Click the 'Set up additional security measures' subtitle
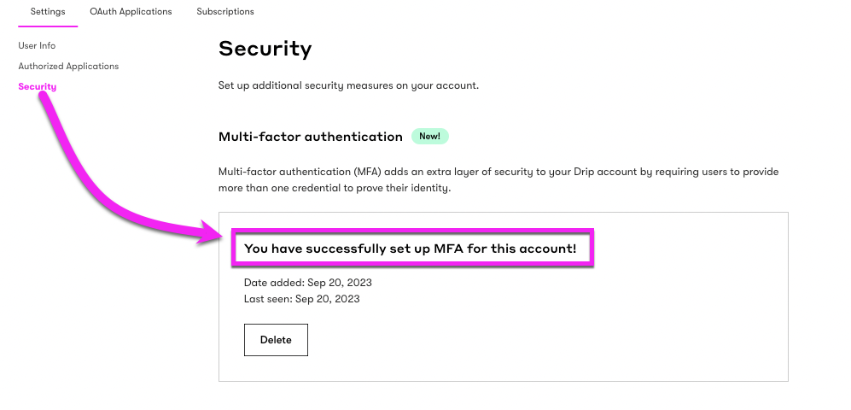 coord(348,86)
